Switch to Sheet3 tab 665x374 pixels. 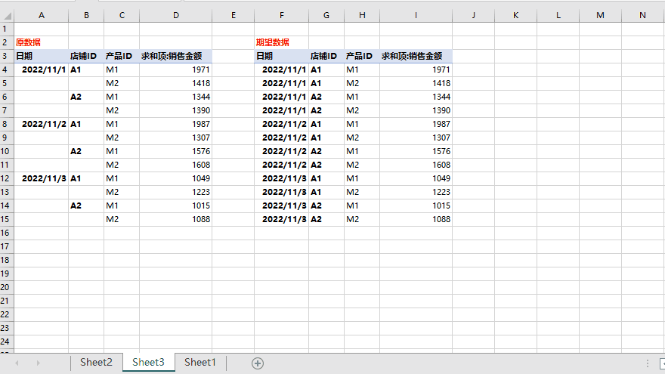tap(148, 362)
